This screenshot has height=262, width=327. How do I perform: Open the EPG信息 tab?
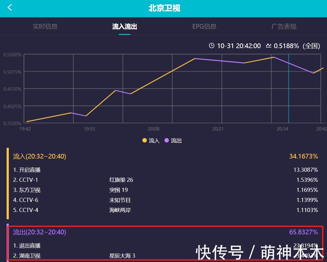pyautogui.click(x=204, y=26)
